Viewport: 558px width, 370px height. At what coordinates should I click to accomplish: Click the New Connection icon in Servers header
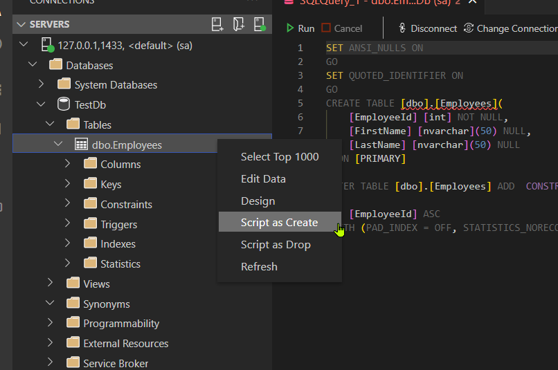click(x=217, y=24)
